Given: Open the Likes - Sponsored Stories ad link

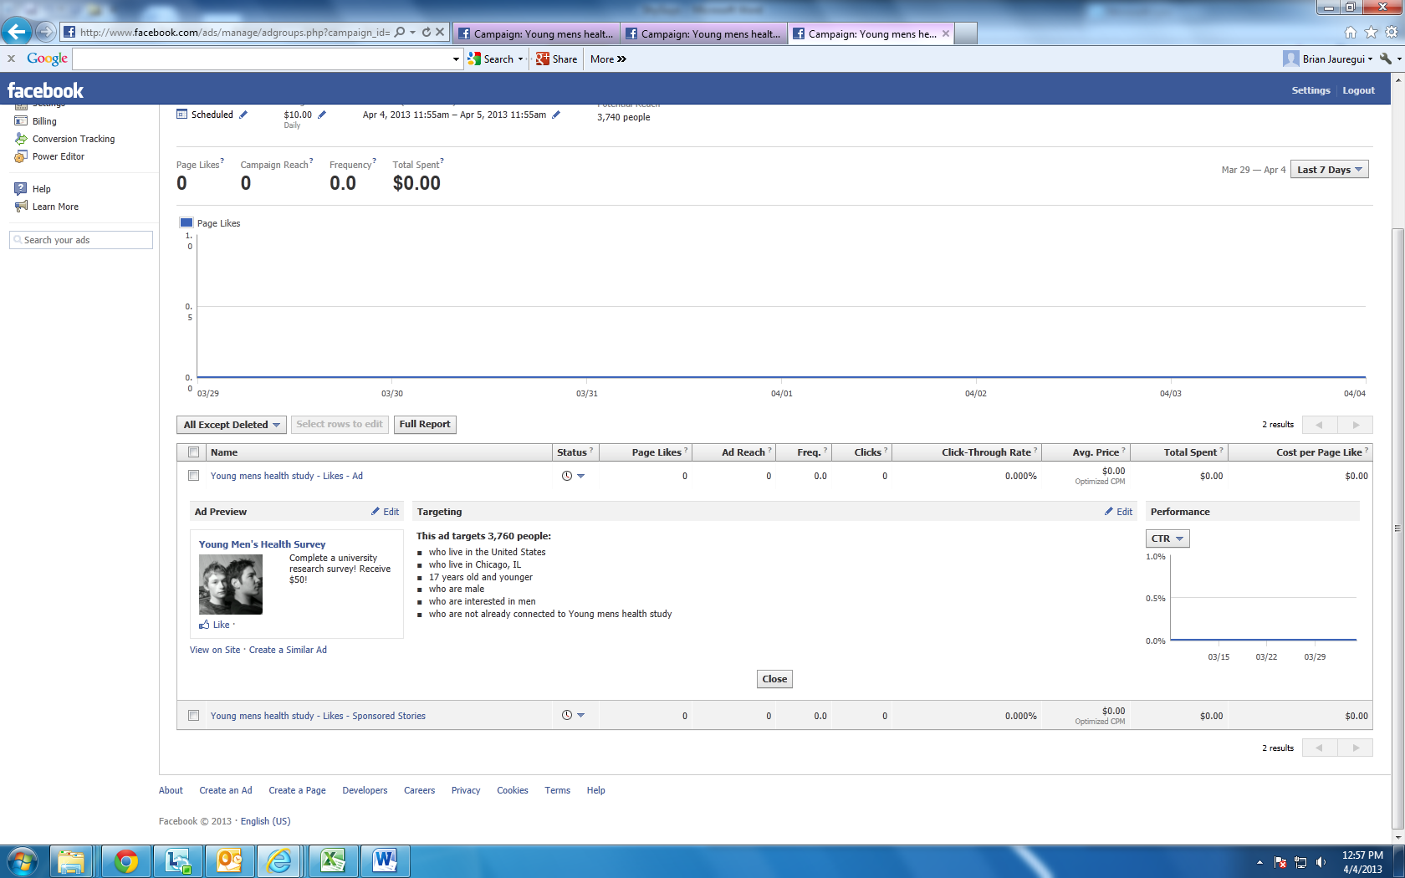Looking at the screenshot, I should (318, 716).
